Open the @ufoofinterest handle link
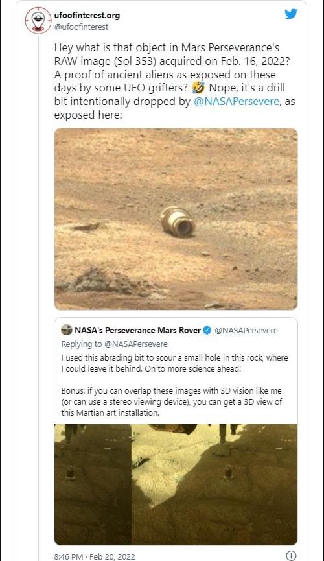 [81, 27]
